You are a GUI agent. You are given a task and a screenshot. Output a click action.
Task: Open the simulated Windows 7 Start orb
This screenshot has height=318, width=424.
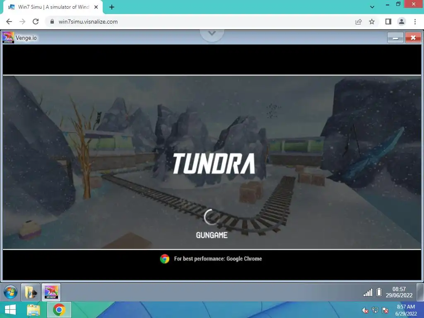10,292
